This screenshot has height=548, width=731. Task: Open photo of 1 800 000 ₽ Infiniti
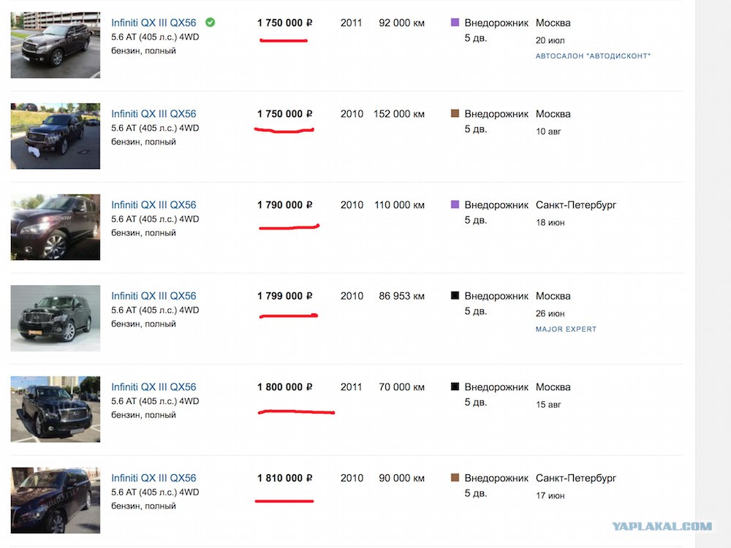tap(56, 409)
